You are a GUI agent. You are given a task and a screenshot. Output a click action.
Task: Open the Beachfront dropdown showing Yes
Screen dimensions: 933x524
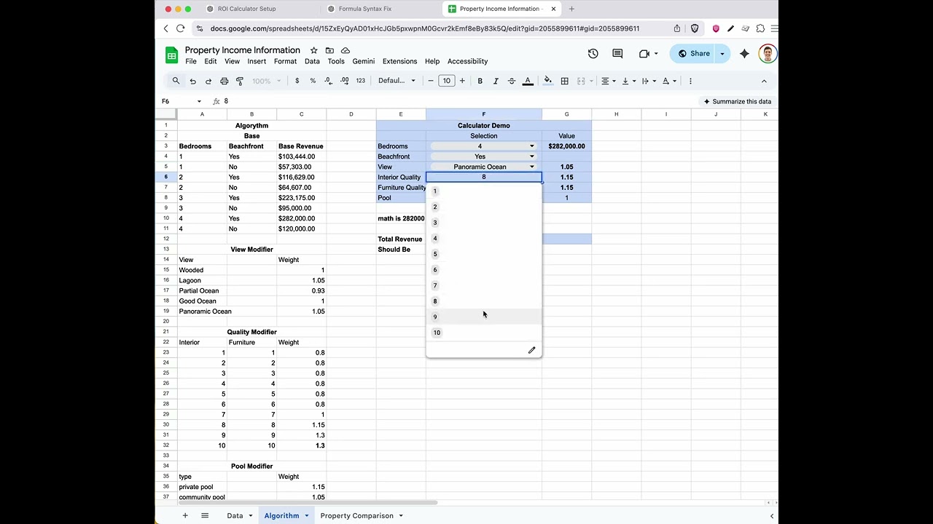point(483,156)
